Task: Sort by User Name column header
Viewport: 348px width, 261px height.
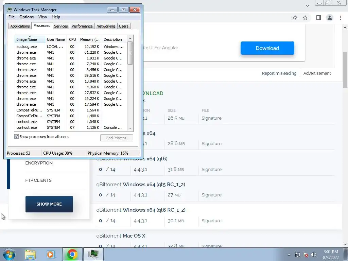Action: coord(56,39)
